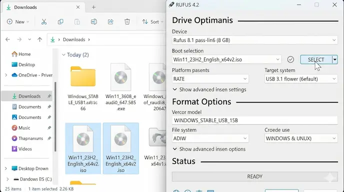The height and width of the screenshot is (192, 344).
Task: Expand Show advanced insen settings
Action: pyautogui.click(x=209, y=89)
